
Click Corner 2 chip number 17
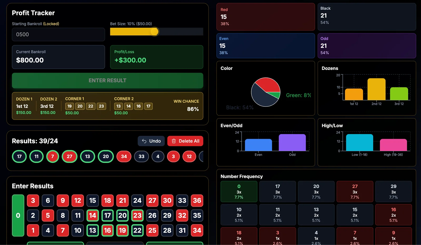pos(148,106)
